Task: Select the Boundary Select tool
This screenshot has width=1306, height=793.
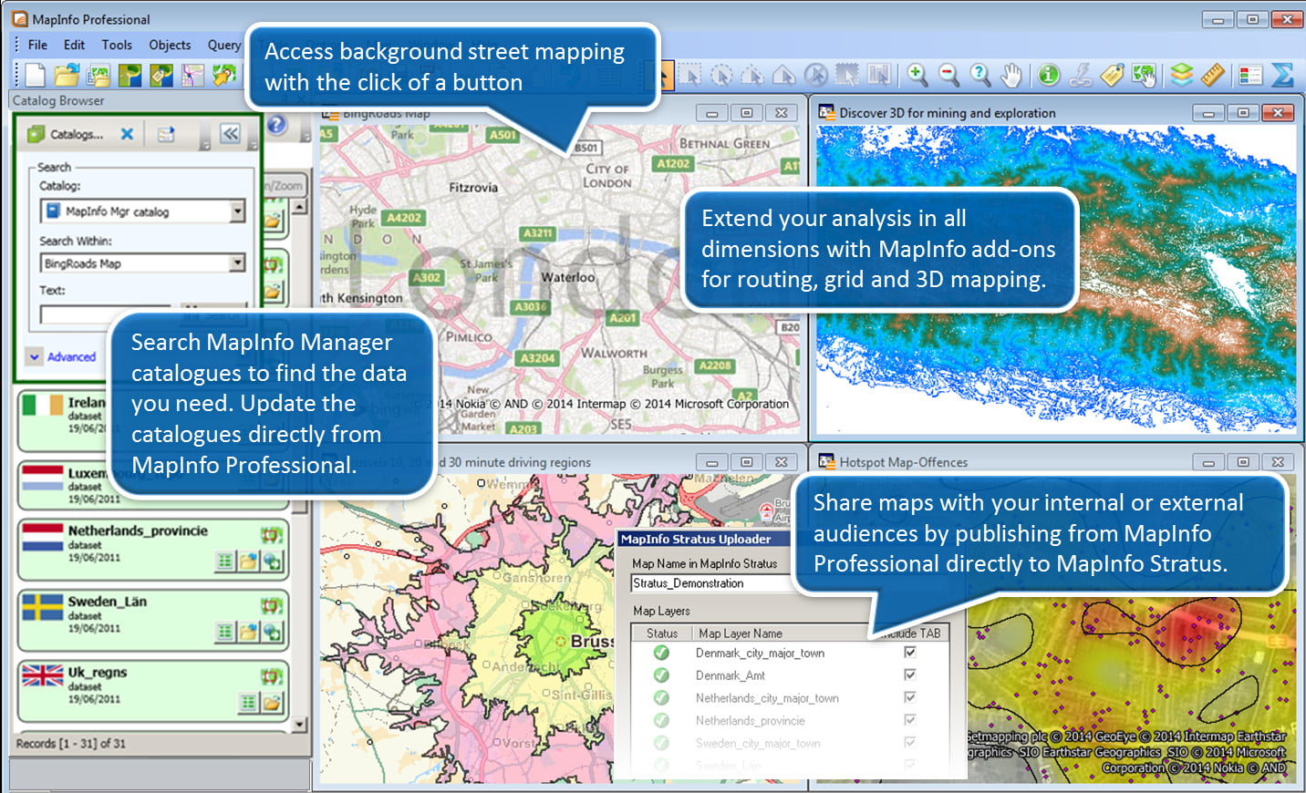Action: point(783,75)
